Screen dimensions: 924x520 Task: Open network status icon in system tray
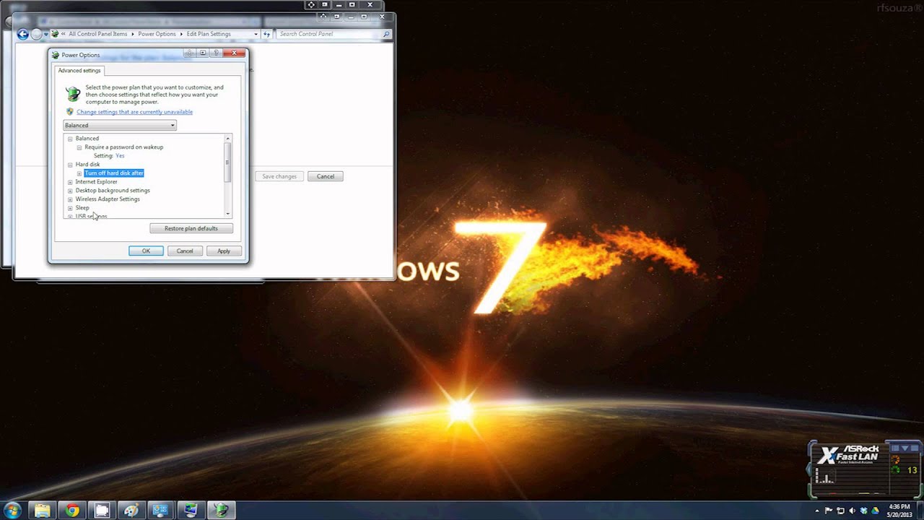click(840, 511)
